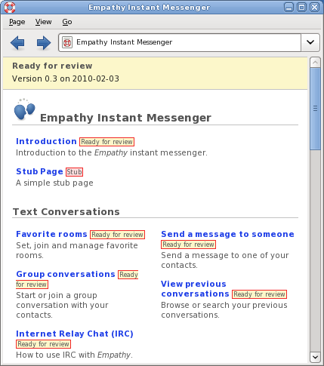
Task: Expand the location bar dropdown arrow
Action: (x=310, y=42)
